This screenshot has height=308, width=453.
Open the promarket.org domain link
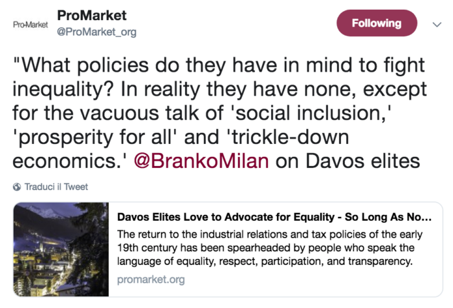click(x=151, y=280)
